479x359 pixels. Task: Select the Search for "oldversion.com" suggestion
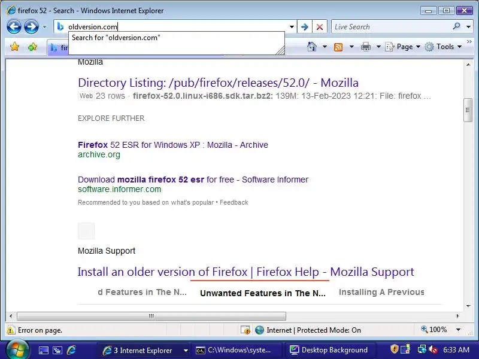point(177,38)
